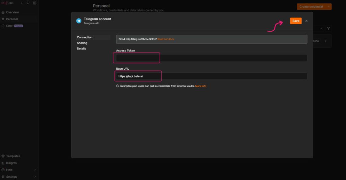This screenshot has width=346, height=180.
Task: Close the Telegram account dialog
Action: click(306, 21)
